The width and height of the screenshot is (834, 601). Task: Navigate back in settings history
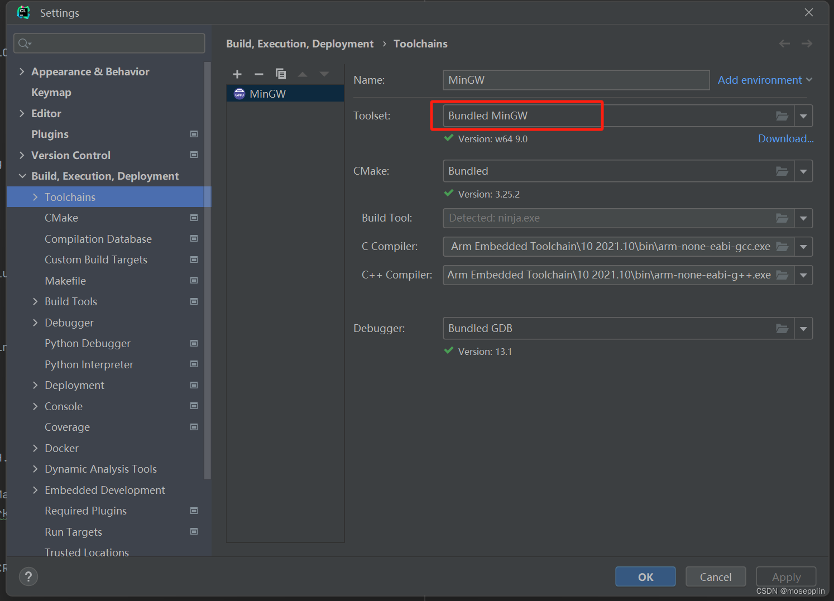(x=784, y=44)
